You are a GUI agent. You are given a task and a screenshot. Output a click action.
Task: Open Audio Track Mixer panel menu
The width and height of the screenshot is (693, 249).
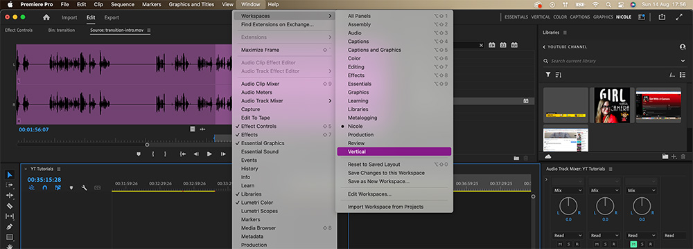click(x=611, y=169)
